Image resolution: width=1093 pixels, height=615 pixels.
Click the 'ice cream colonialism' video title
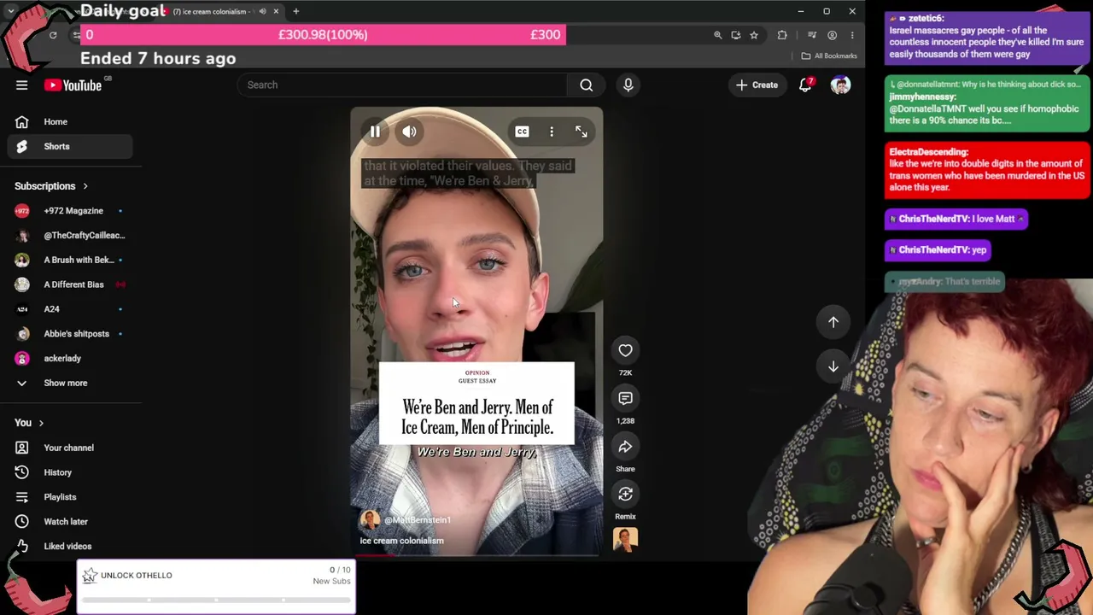coord(401,541)
